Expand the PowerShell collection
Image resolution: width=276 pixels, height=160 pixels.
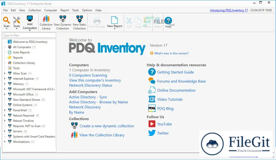[5, 110]
